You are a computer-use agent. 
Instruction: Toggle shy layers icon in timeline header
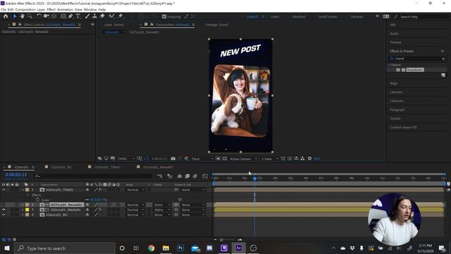[x=180, y=176]
